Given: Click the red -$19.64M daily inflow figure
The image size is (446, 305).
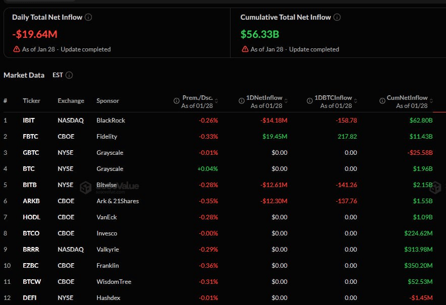Looking at the screenshot, I should (34, 34).
